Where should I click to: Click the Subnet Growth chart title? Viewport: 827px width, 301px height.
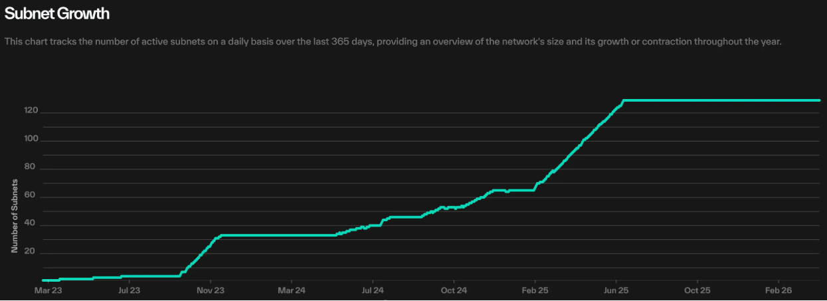[x=57, y=13]
